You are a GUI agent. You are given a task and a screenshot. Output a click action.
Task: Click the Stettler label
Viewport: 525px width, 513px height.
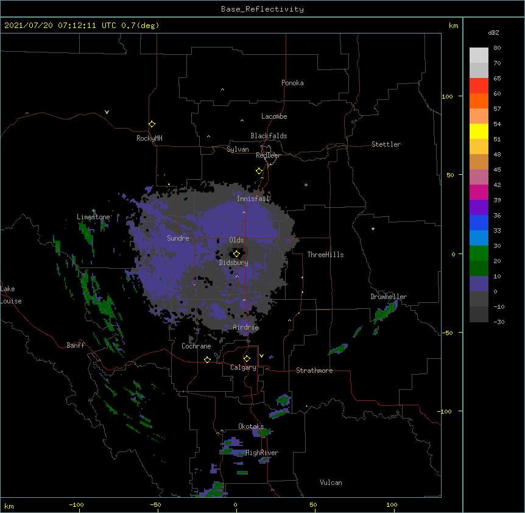click(386, 144)
